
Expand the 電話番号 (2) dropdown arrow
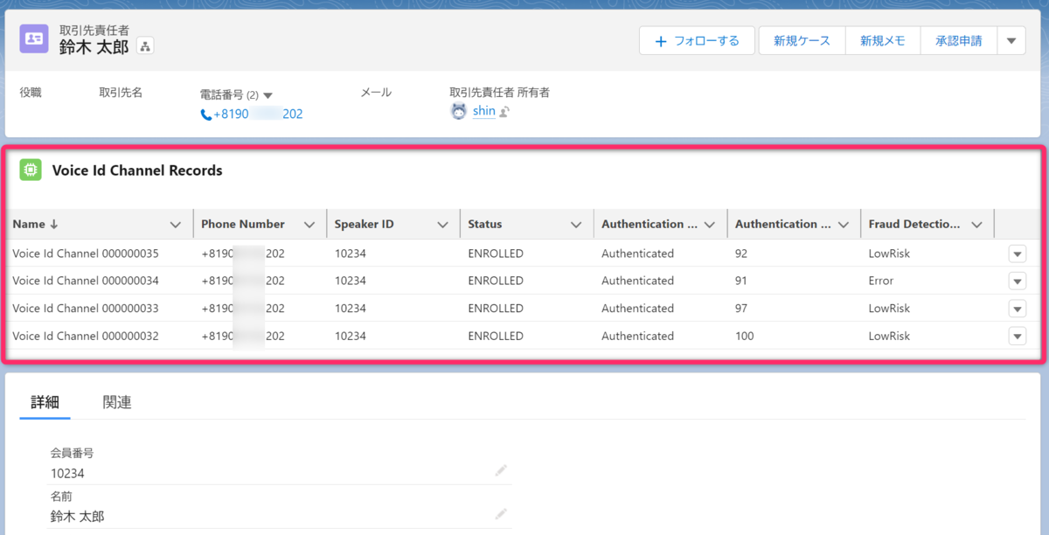(x=268, y=95)
